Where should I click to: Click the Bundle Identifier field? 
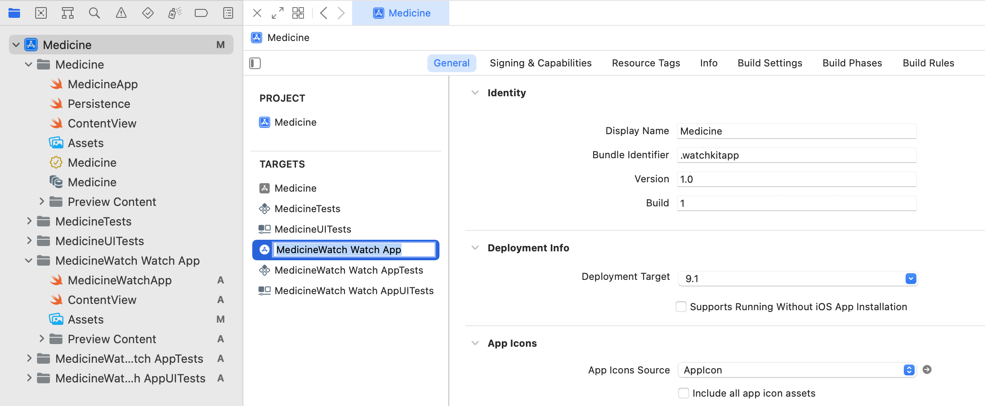pyautogui.click(x=796, y=155)
